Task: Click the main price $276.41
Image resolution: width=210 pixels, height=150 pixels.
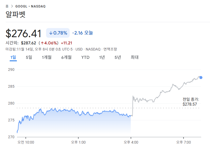Action: [24, 34]
